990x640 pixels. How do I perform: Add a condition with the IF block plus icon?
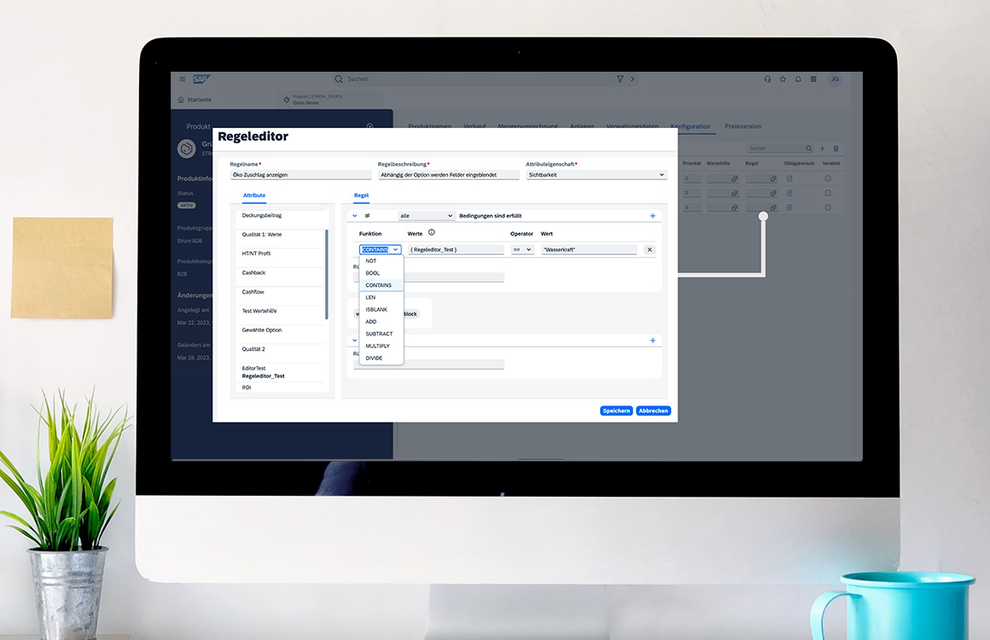pyautogui.click(x=653, y=216)
